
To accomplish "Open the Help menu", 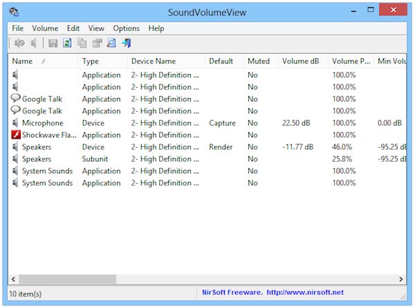I will [x=156, y=28].
